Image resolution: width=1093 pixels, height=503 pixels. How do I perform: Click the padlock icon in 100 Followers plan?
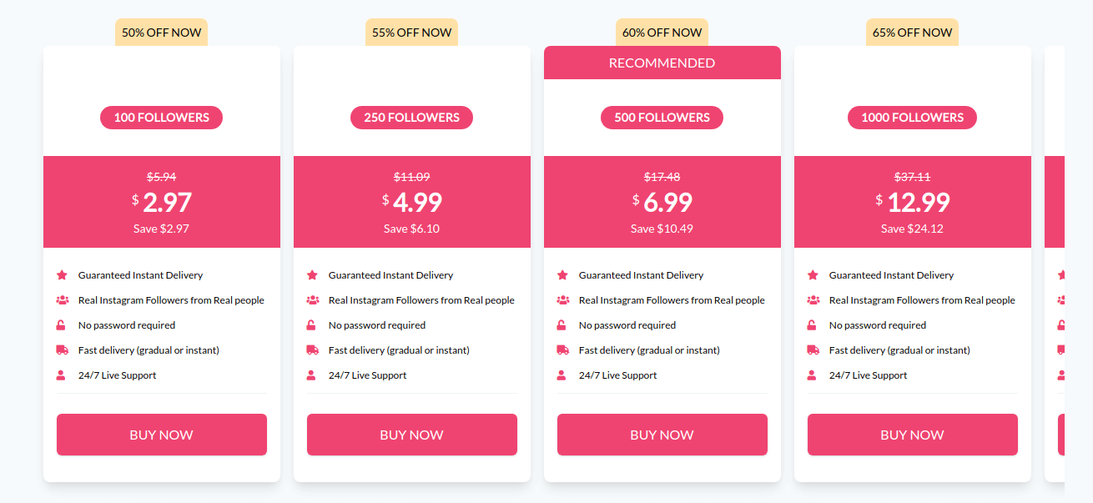tap(62, 325)
